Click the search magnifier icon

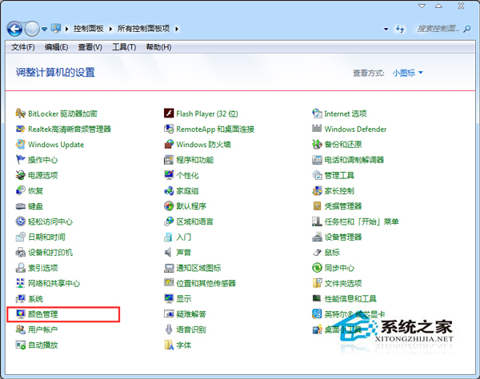(x=467, y=29)
